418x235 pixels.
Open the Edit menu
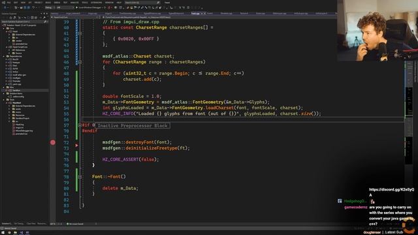pyautogui.click(x=16, y=3)
